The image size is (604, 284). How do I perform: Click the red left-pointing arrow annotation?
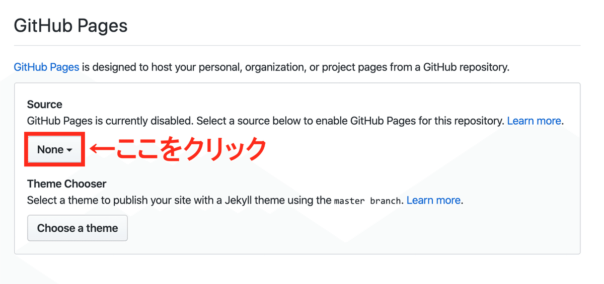[102, 149]
